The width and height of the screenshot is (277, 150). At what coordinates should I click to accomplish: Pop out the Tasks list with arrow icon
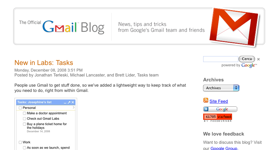[69, 102]
